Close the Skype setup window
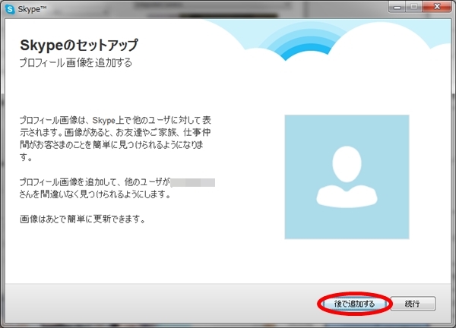 tap(436, 7)
